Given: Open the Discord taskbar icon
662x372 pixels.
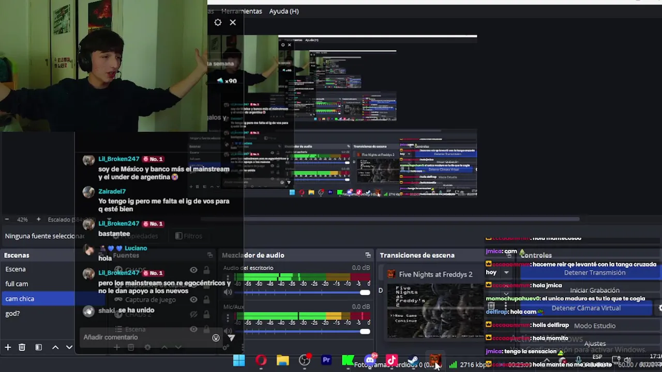Looking at the screenshot, I should (x=370, y=360).
